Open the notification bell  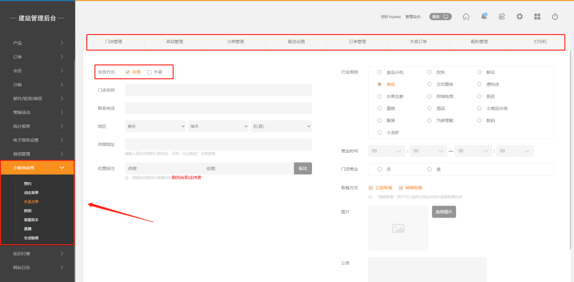484,16
